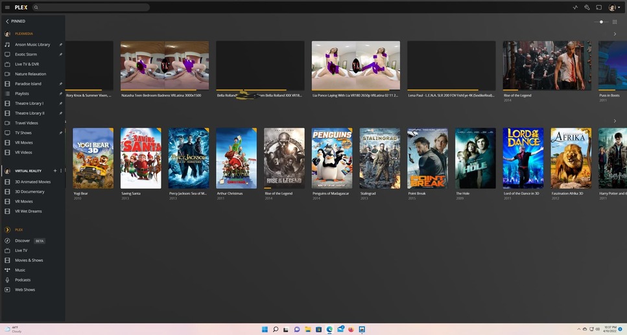Select VR Videos in the sidebar
Screen dimensions: 627x335
(23, 152)
